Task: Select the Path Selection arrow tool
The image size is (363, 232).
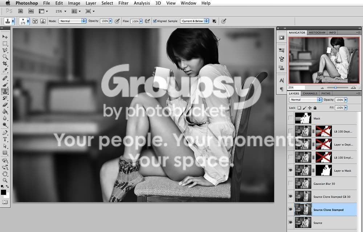Action: (5, 146)
